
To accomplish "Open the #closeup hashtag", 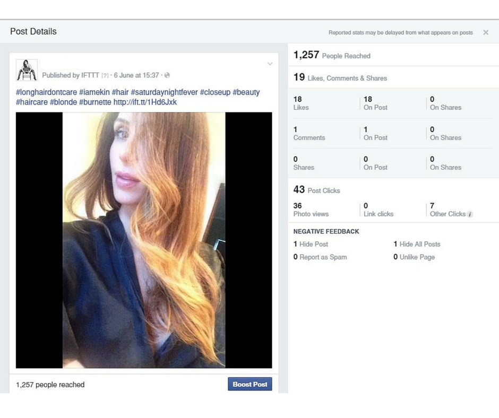I will point(215,92).
